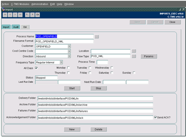Minimize the Import inner window
This screenshot has height=137, width=186.
(180, 9)
